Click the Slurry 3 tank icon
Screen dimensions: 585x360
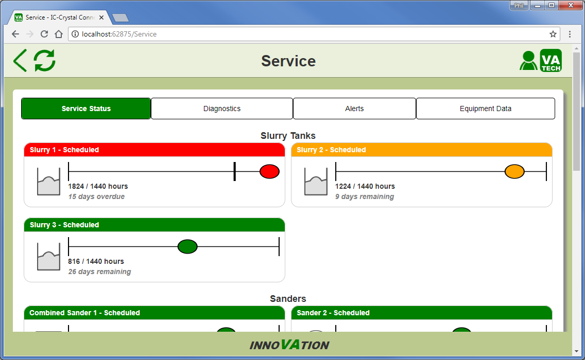[48, 257]
